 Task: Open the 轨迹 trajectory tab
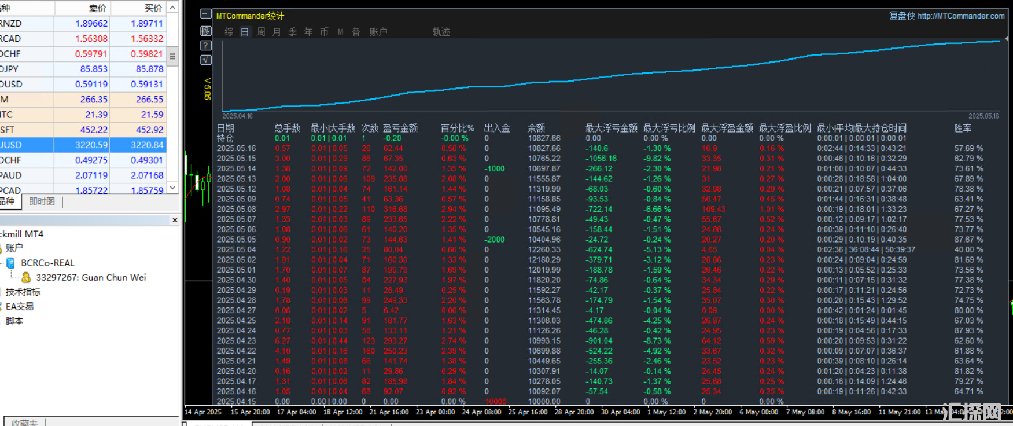point(441,32)
